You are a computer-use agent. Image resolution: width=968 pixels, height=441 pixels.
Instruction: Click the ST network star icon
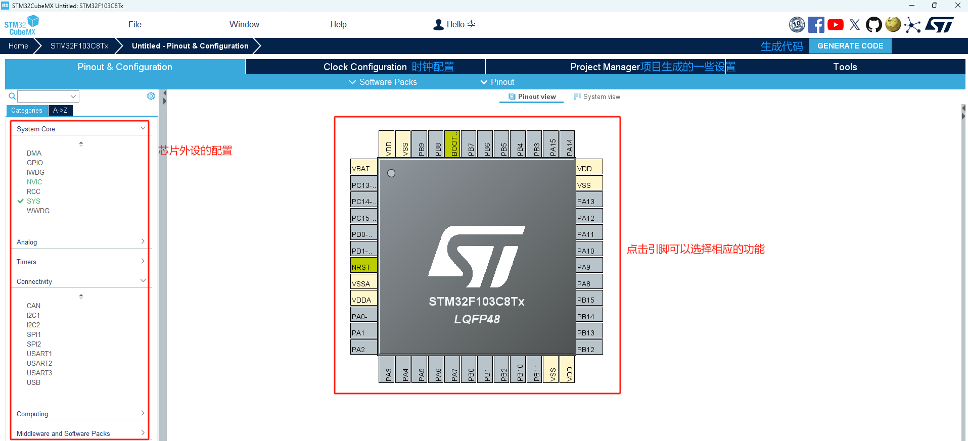(x=912, y=24)
